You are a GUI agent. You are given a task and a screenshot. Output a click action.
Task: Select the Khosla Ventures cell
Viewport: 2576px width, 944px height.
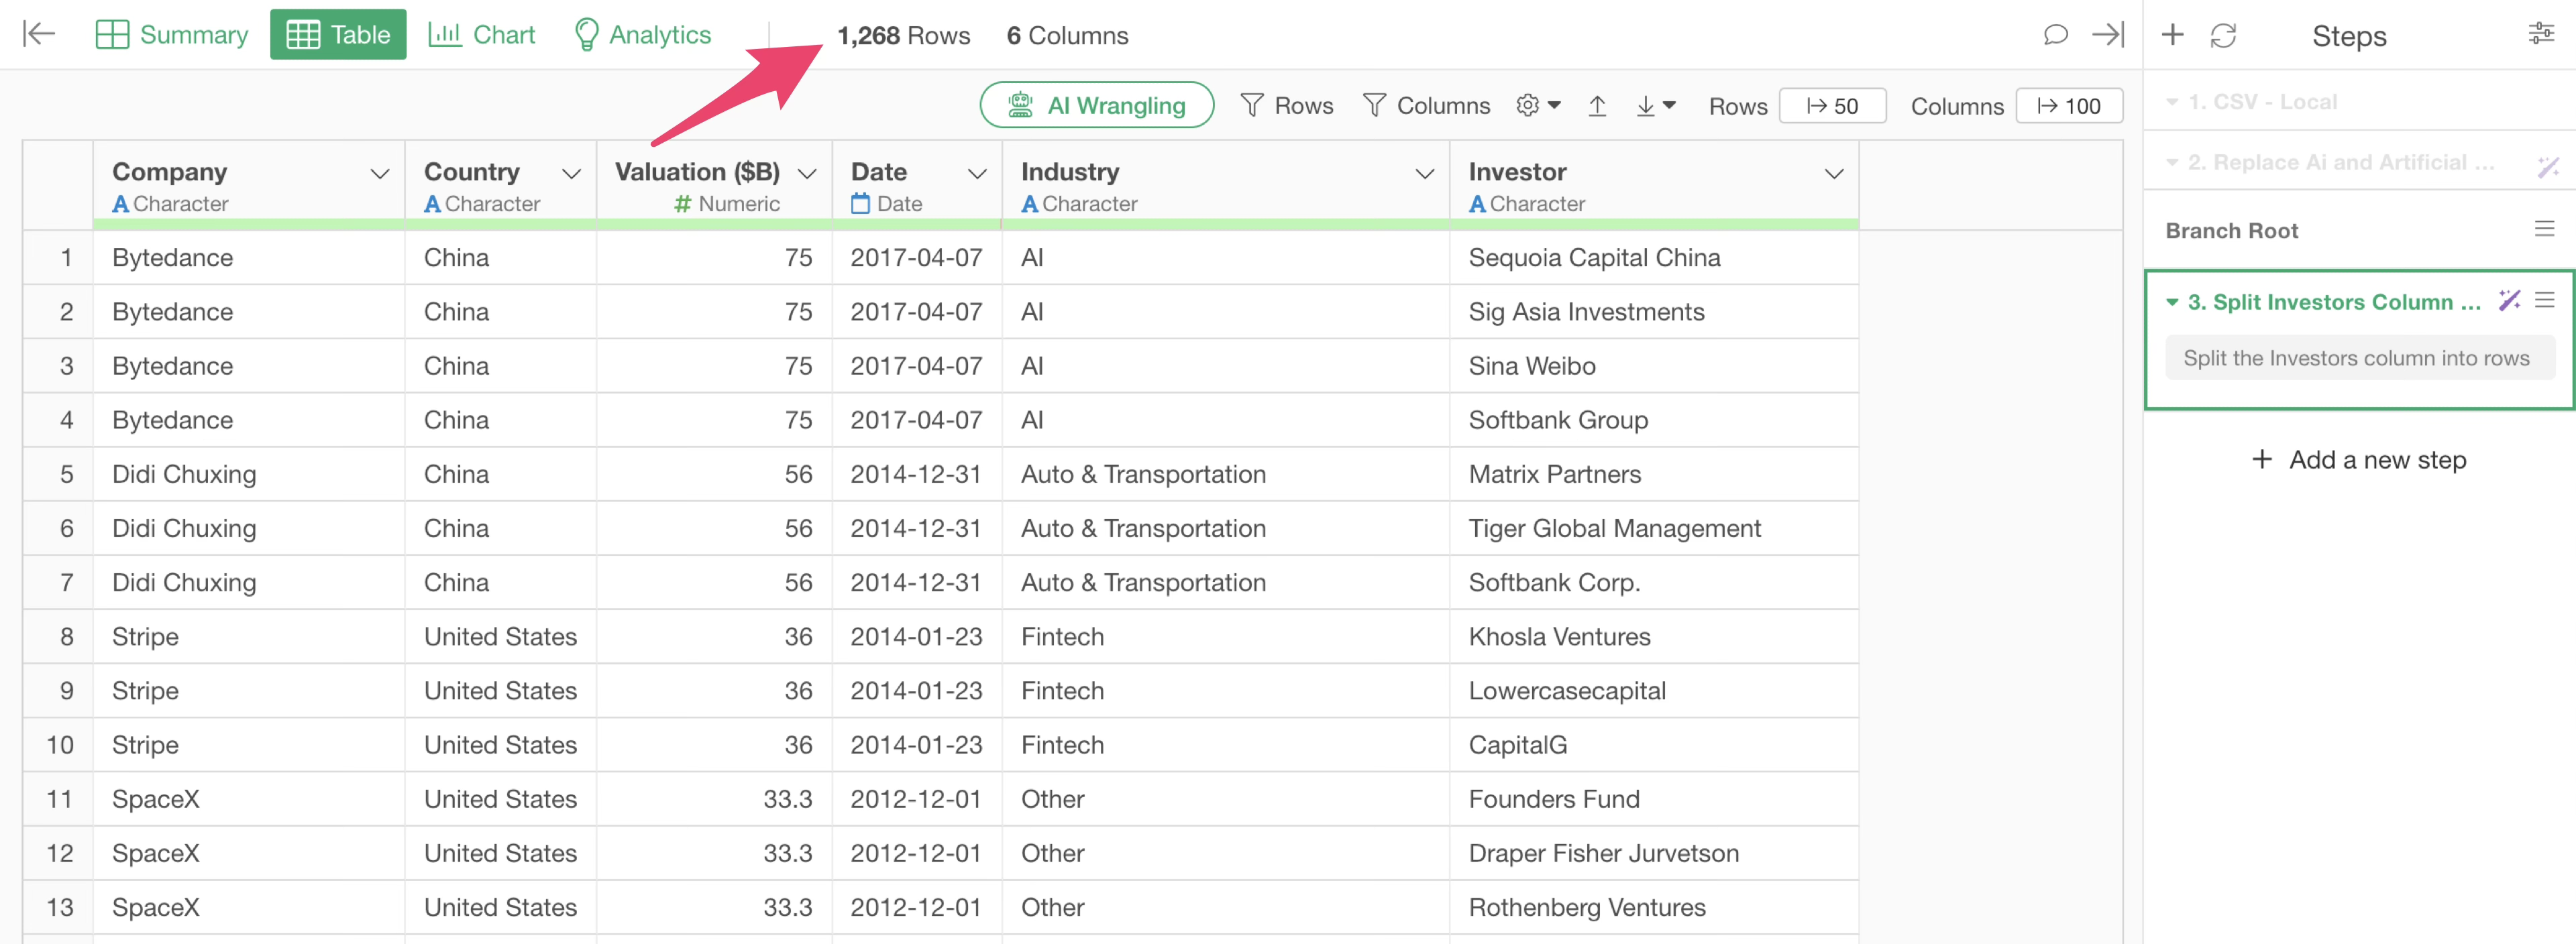point(1653,636)
